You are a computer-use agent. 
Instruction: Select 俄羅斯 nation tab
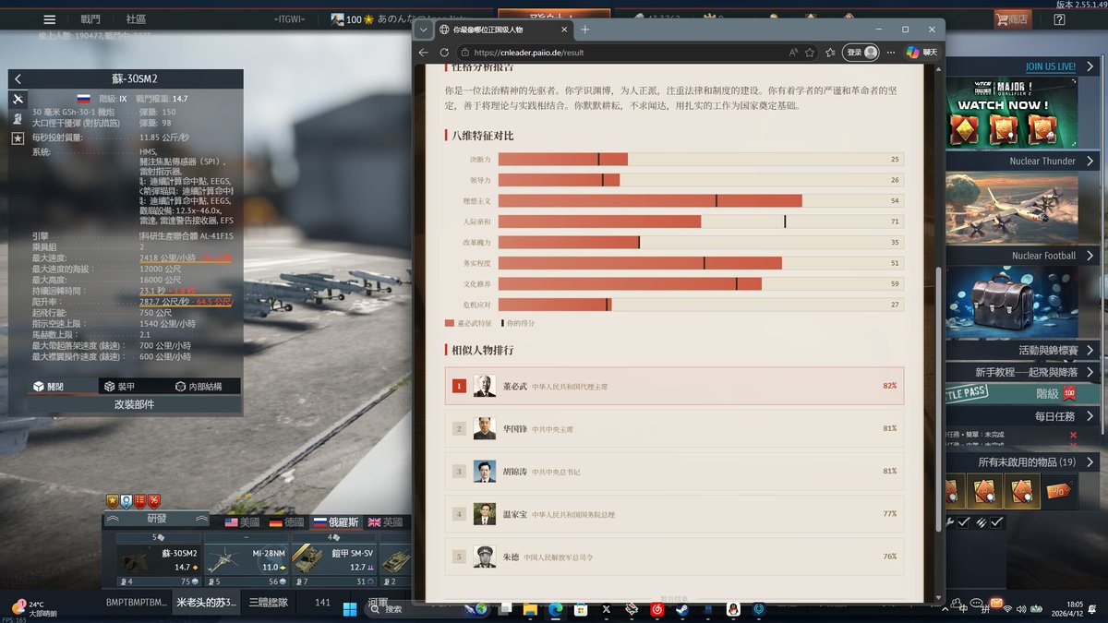click(x=336, y=521)
